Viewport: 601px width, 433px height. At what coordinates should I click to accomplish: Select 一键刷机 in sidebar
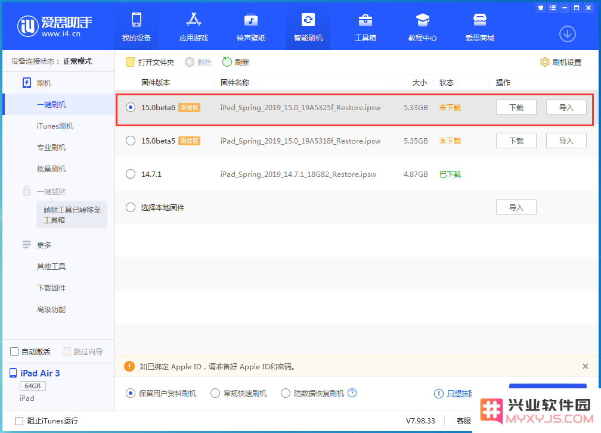(x=58, y=104)
